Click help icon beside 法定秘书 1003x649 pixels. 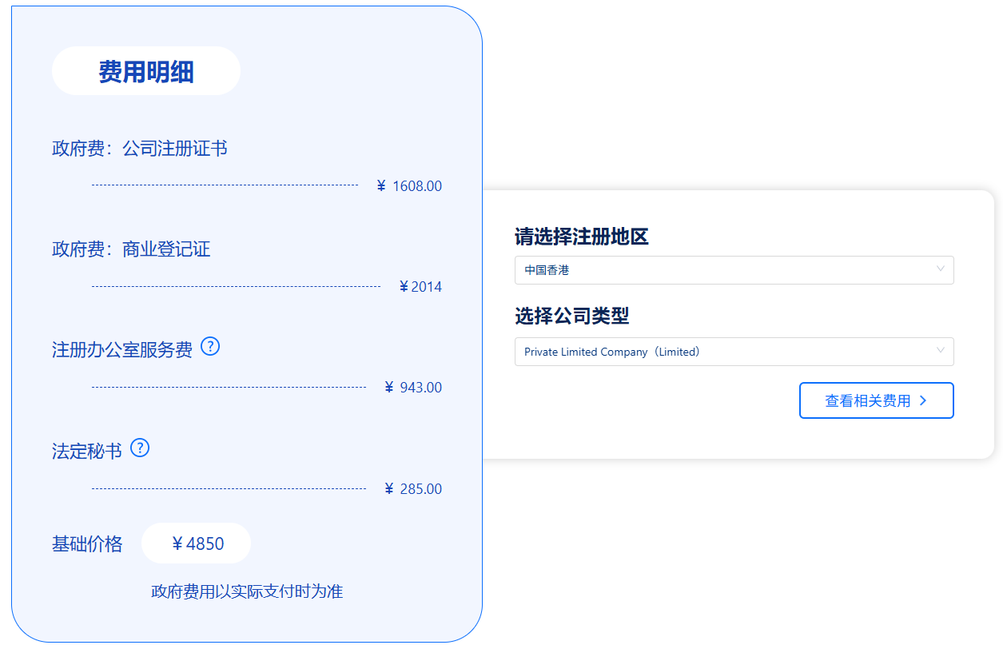pyautogui.click(x=140, y=448)
